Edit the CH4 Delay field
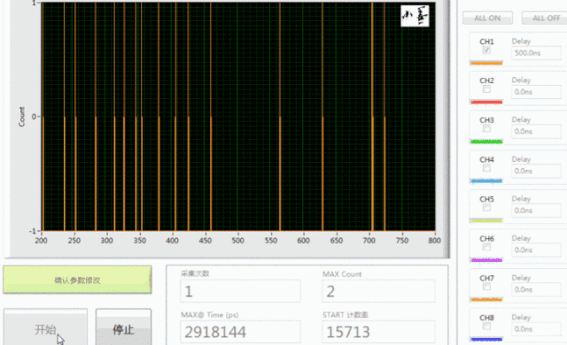The height and width of the screenshot is (345, 567). [536, 171]
